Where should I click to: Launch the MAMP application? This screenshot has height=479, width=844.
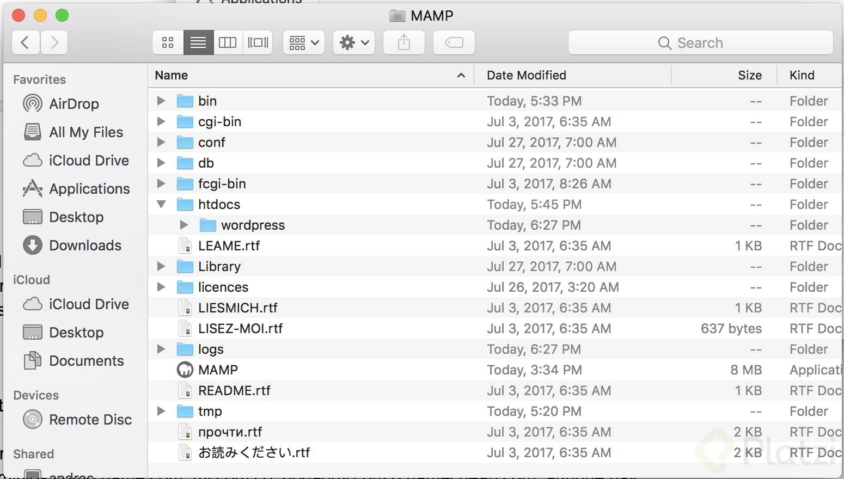pos(218,370)
